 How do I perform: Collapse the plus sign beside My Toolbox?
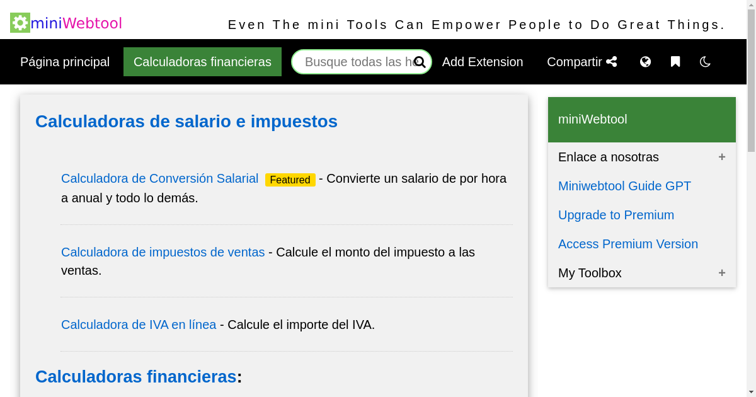pyautogui.click(x=722, y=273)
